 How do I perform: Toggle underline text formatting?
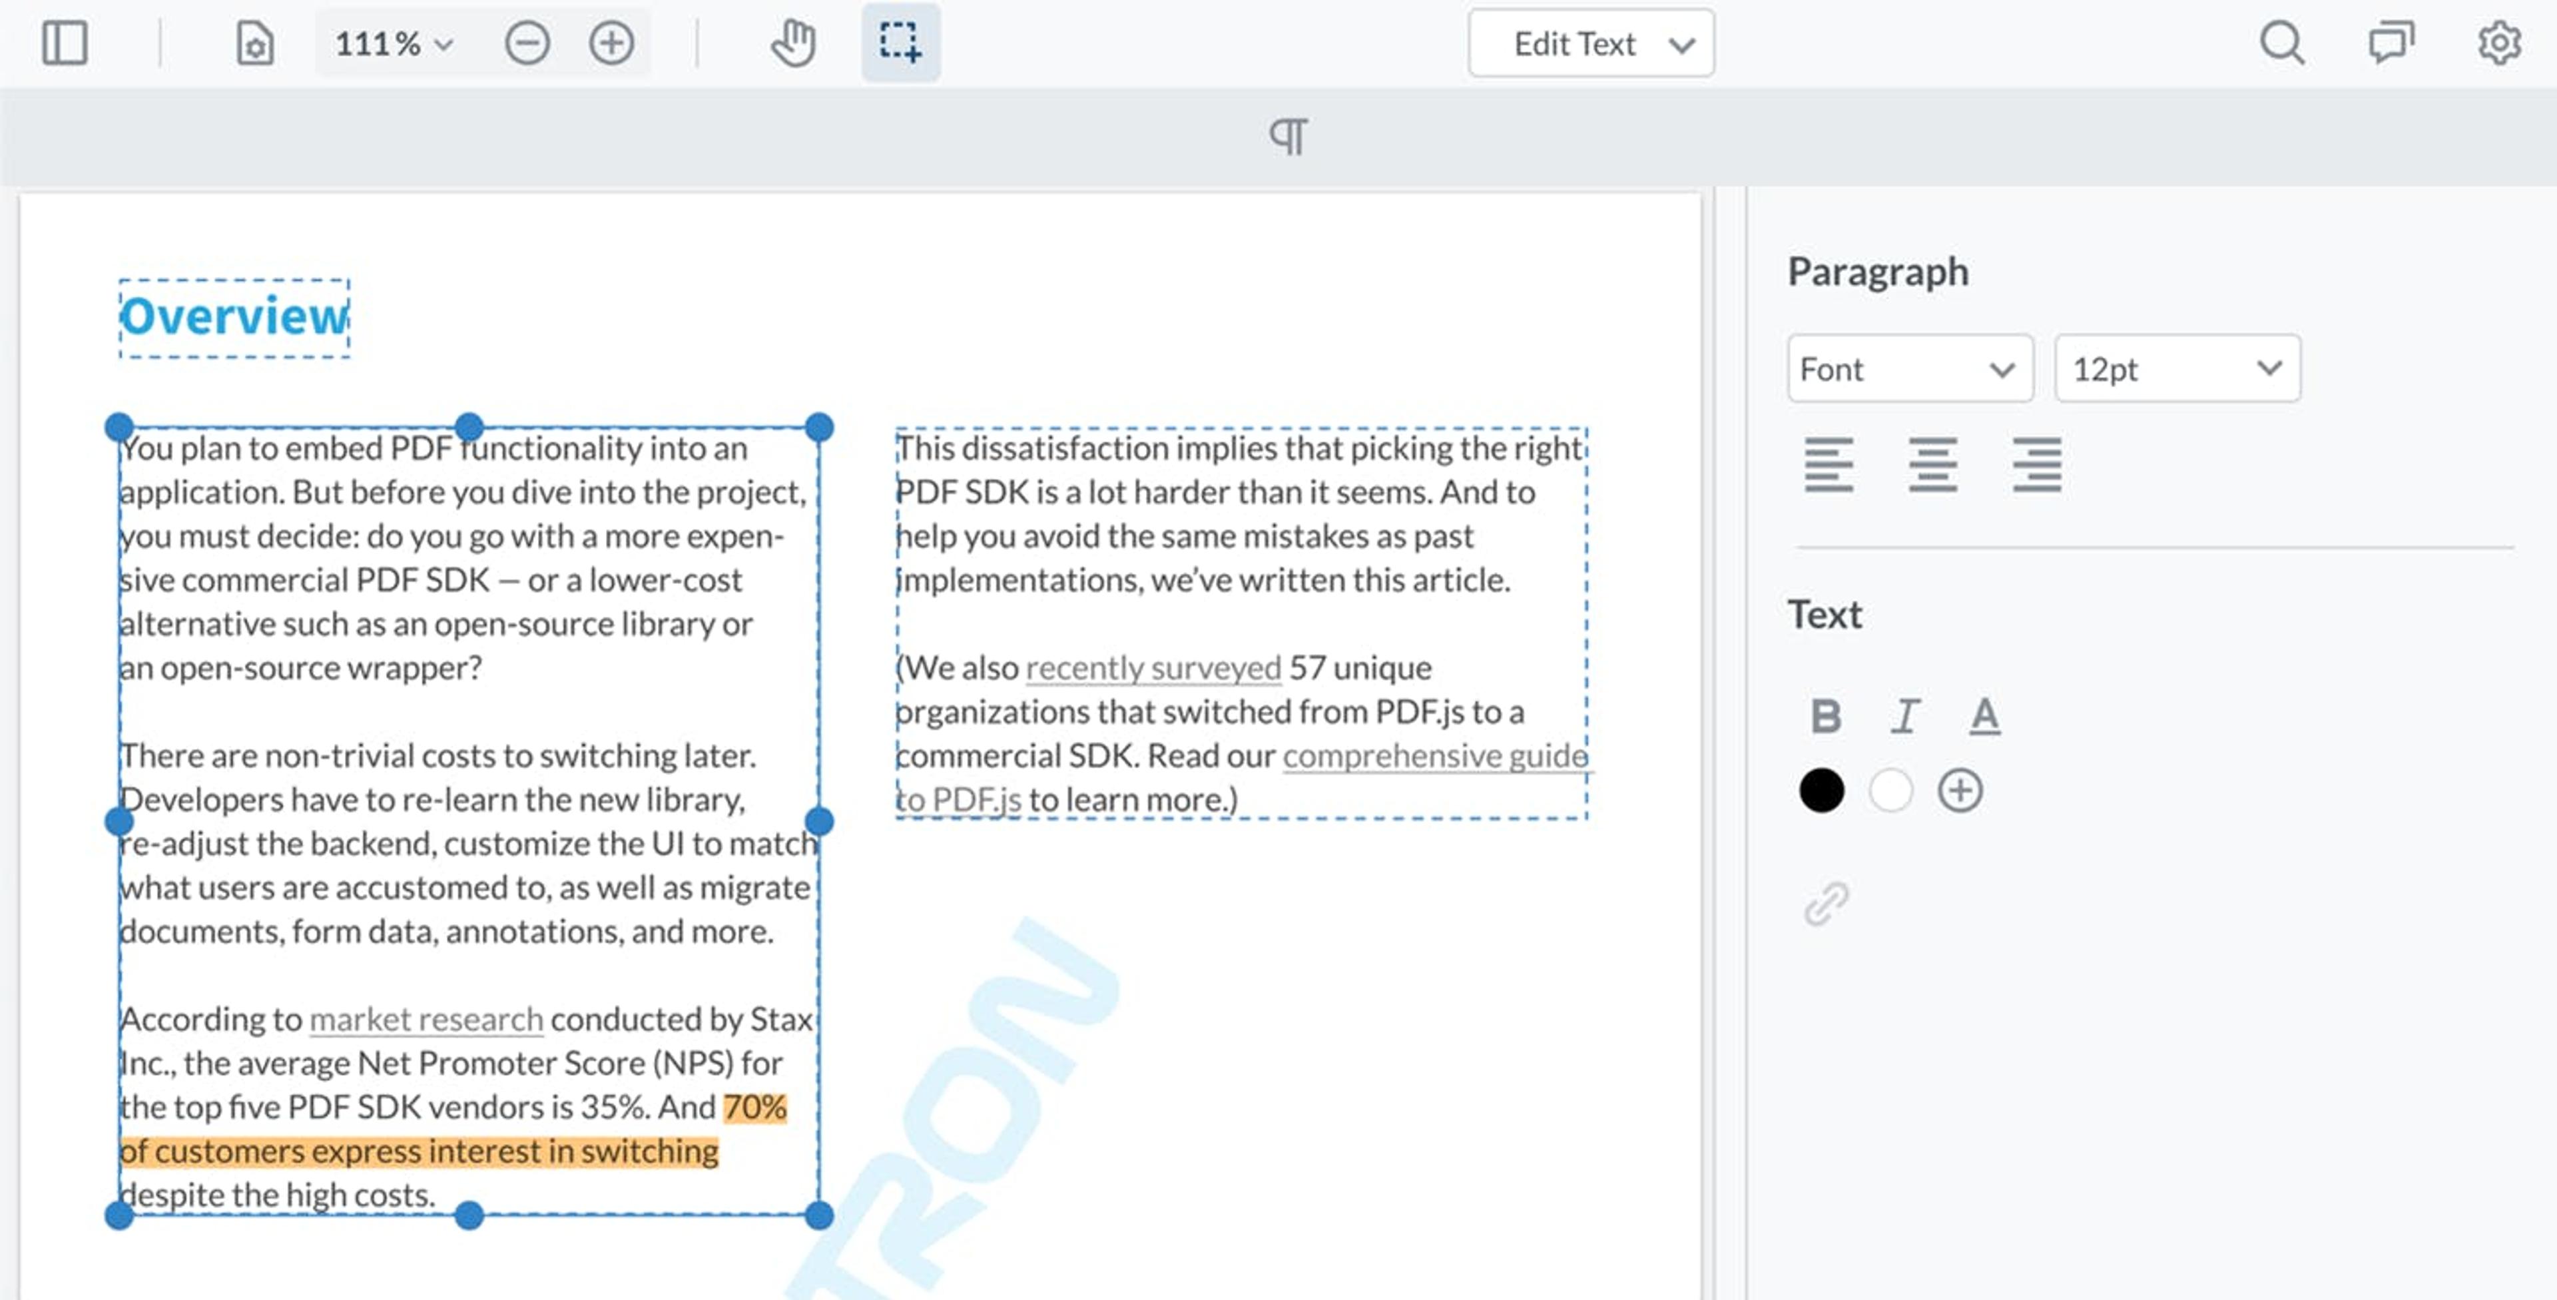pos(1984,716)
